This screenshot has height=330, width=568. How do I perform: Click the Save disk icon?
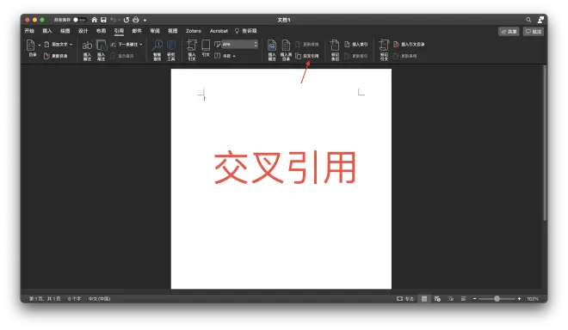point(103,20)
